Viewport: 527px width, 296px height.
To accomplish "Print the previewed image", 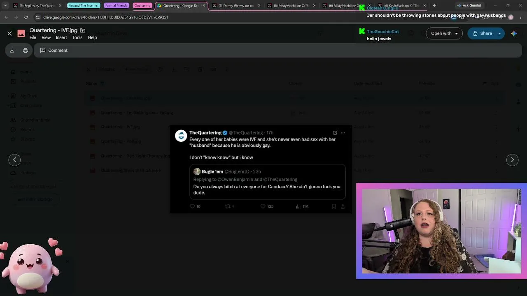I will pyautogui.click(x=26, y=50).
